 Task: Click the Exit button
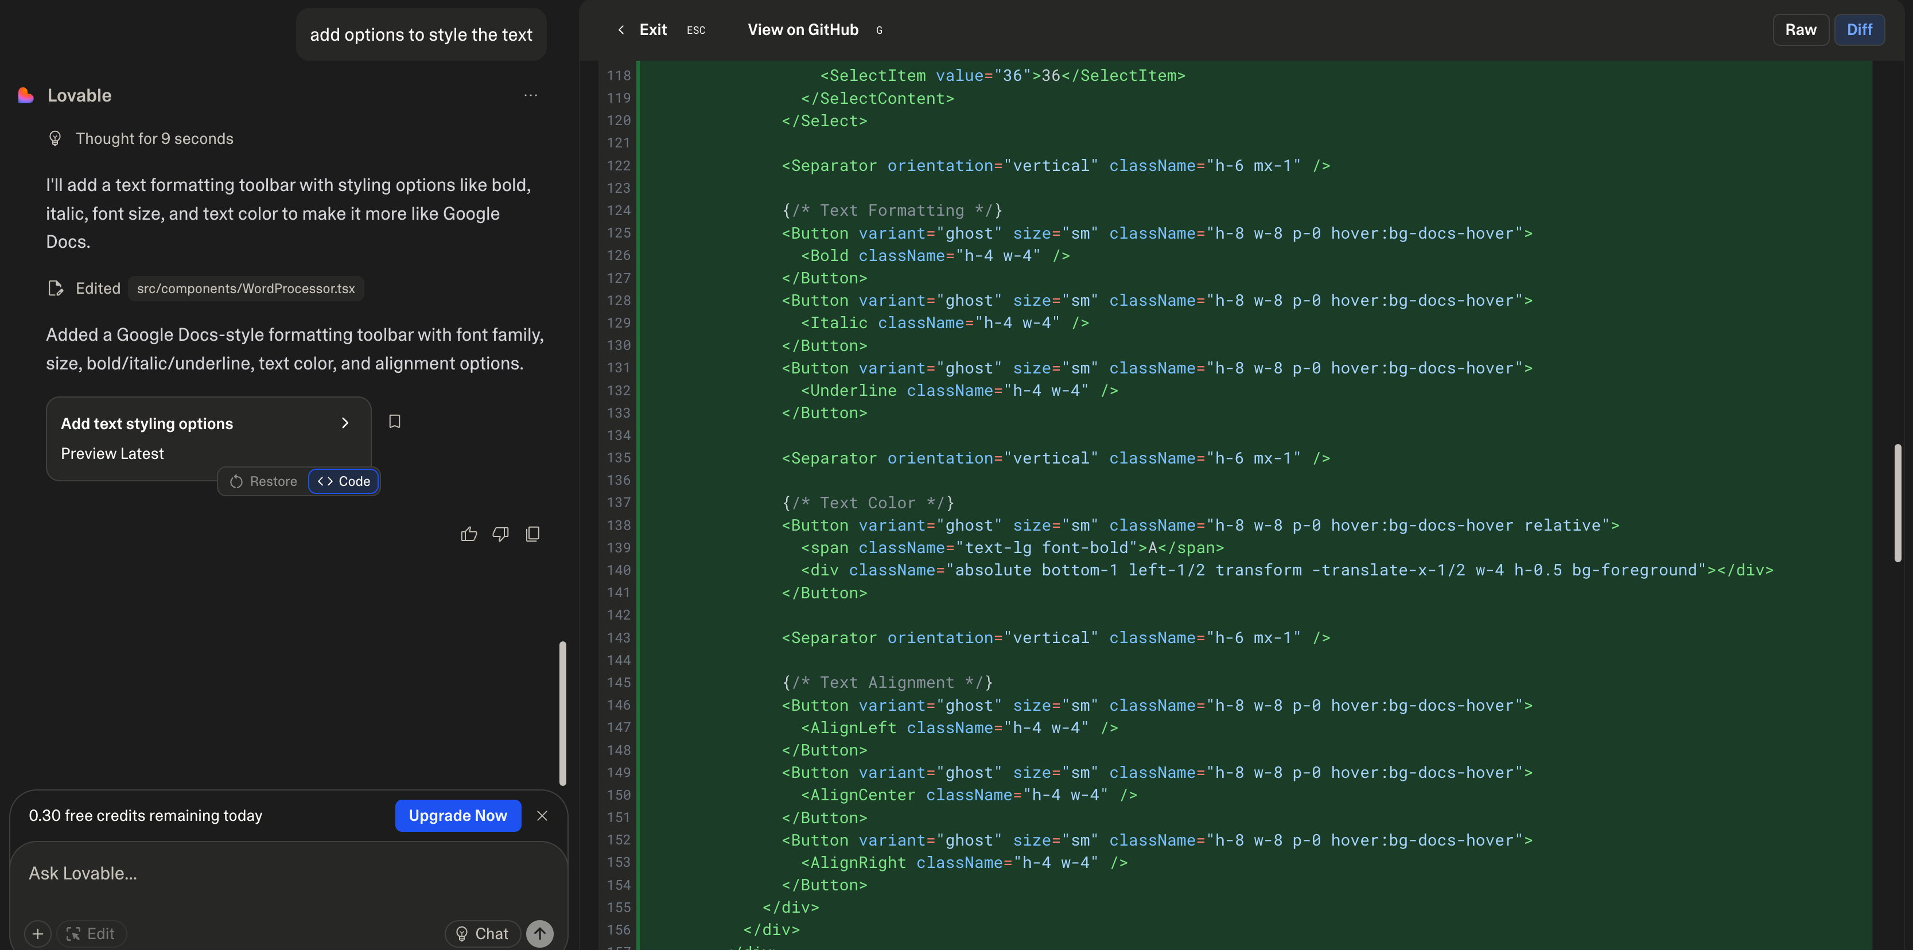[653, 30]
